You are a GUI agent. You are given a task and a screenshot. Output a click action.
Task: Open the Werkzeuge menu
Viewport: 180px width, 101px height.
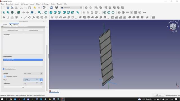coord(24,4)
